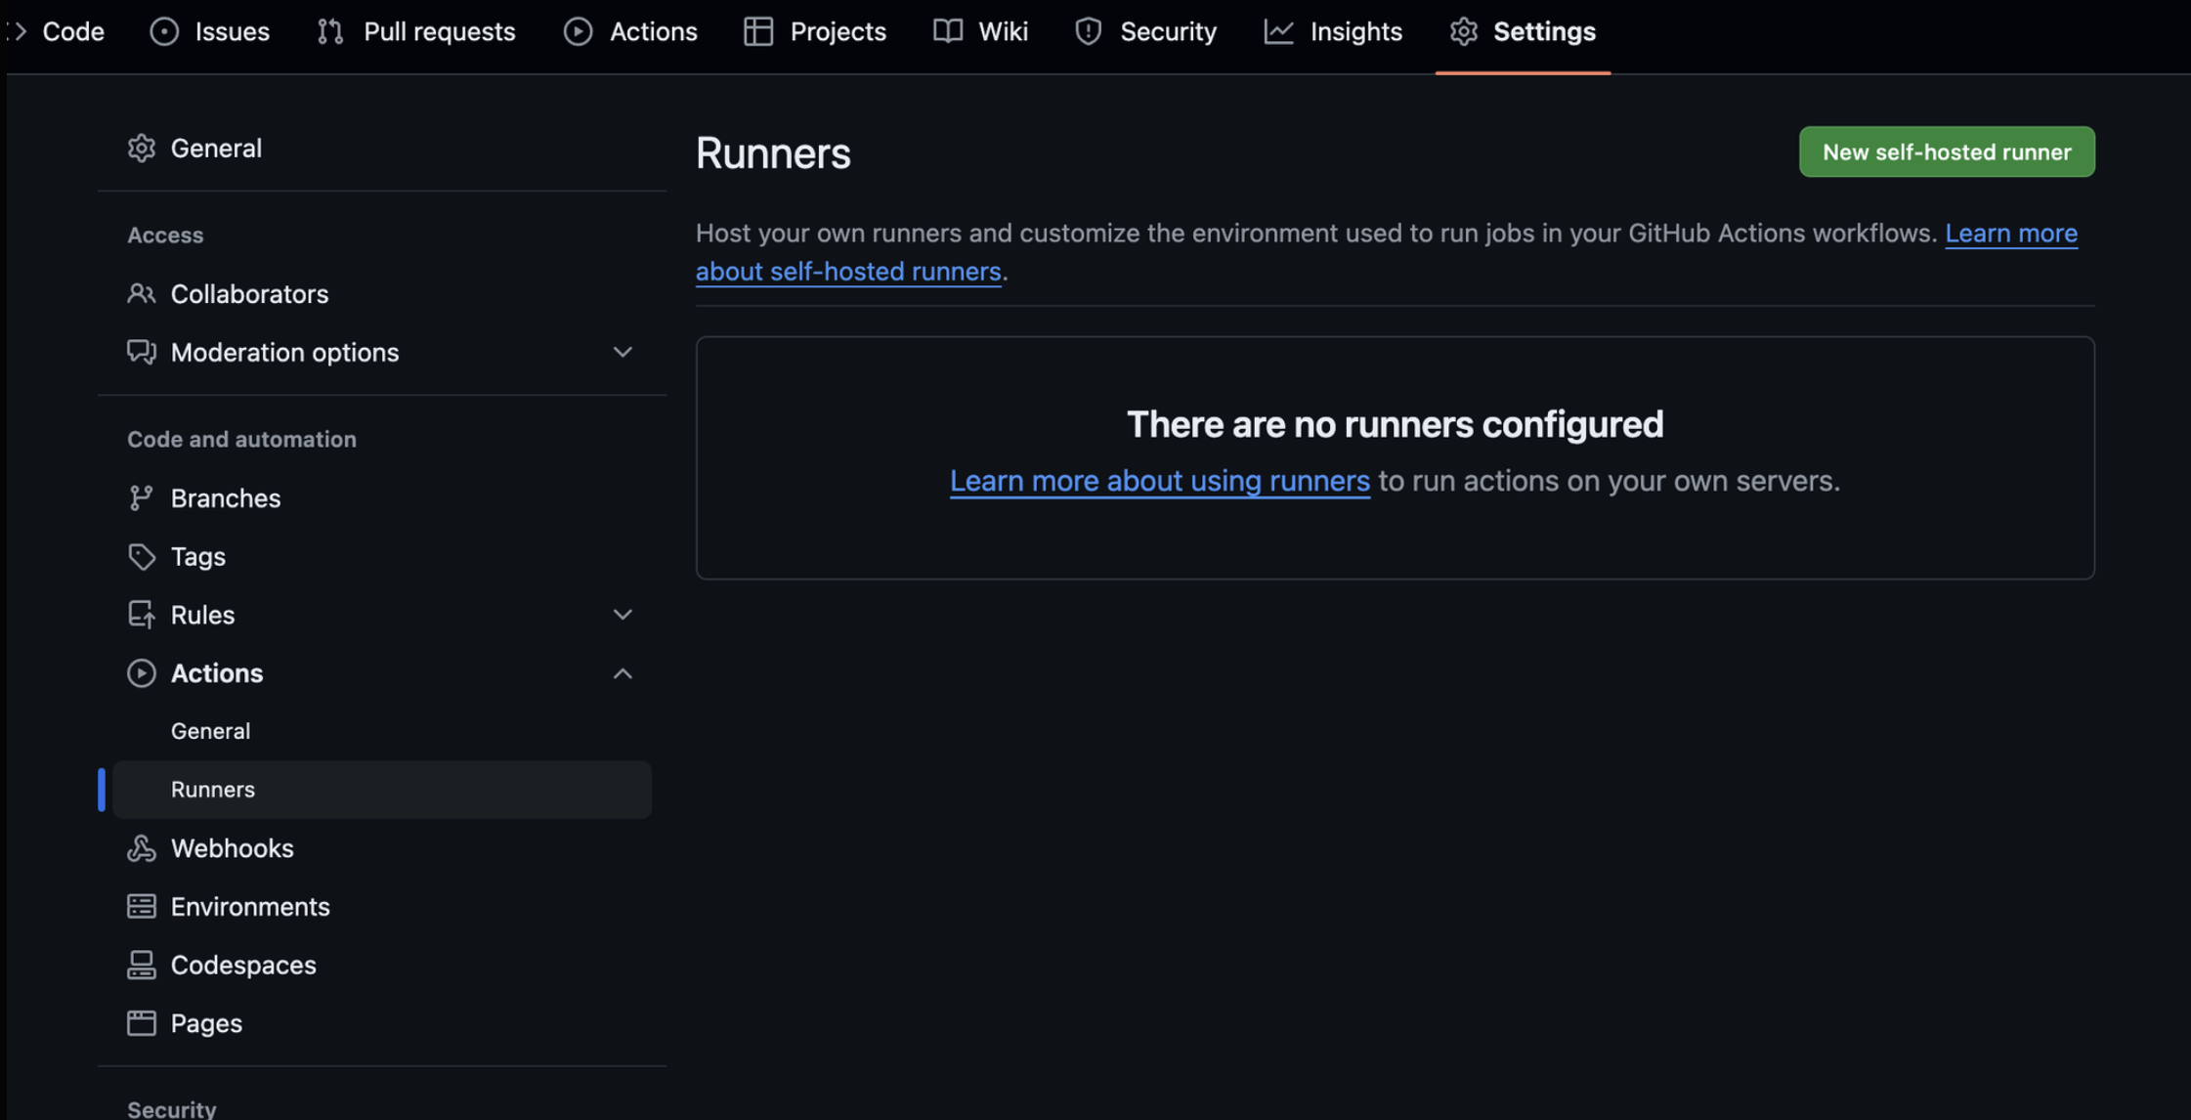The image size is (2191, 1120).
Task: Click the Collaborators people icon
Action: tap(141, 294)
